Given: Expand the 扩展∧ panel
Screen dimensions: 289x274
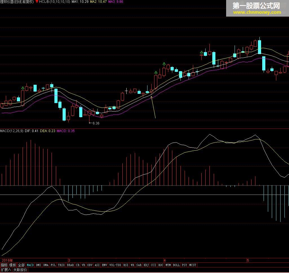Looking at the screenshot, I should [6, 270].
